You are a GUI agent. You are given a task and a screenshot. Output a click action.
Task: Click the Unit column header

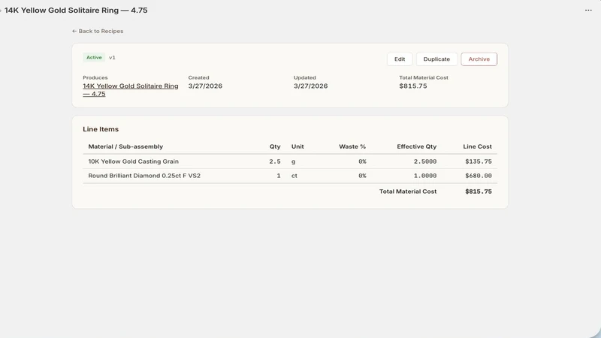coord(297,146)
